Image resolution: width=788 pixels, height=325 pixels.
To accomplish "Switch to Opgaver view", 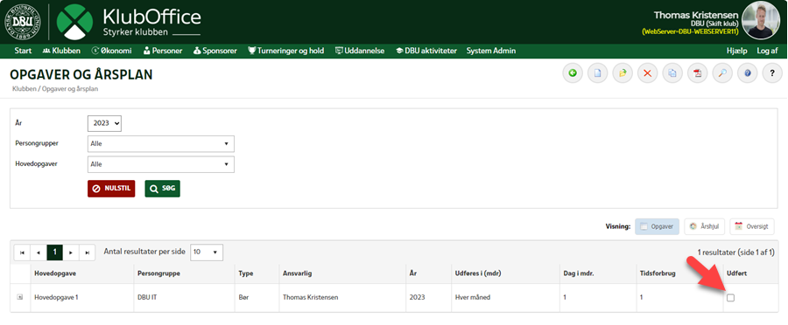I will (658, 226).
